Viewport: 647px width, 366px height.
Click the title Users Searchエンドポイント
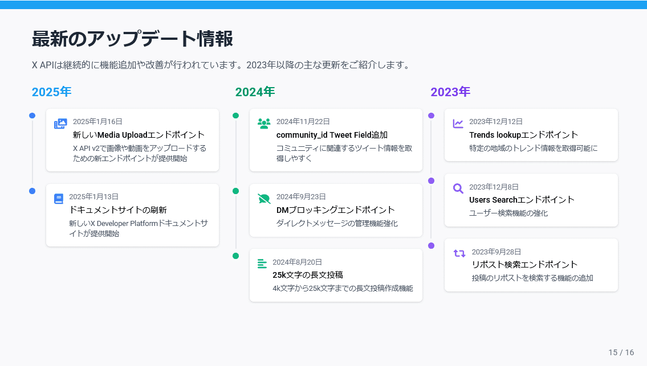pos(522,200)
